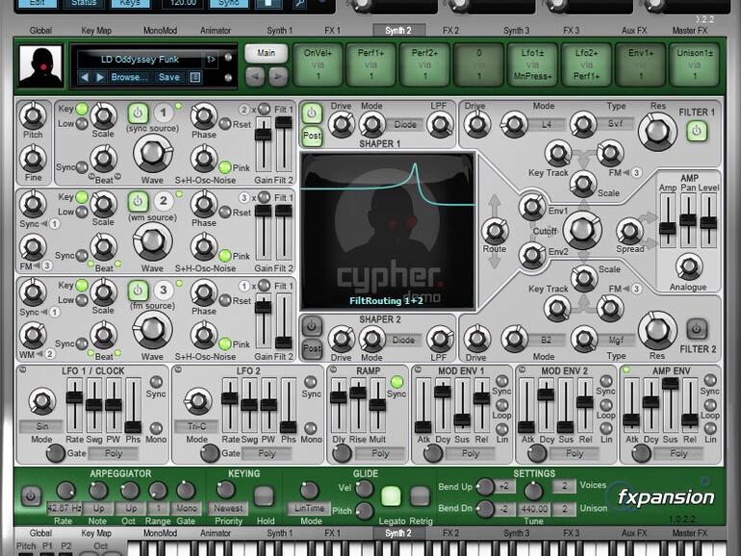Click the preset avatar thumbnail

pyautogui.click(x=40, y=66)
